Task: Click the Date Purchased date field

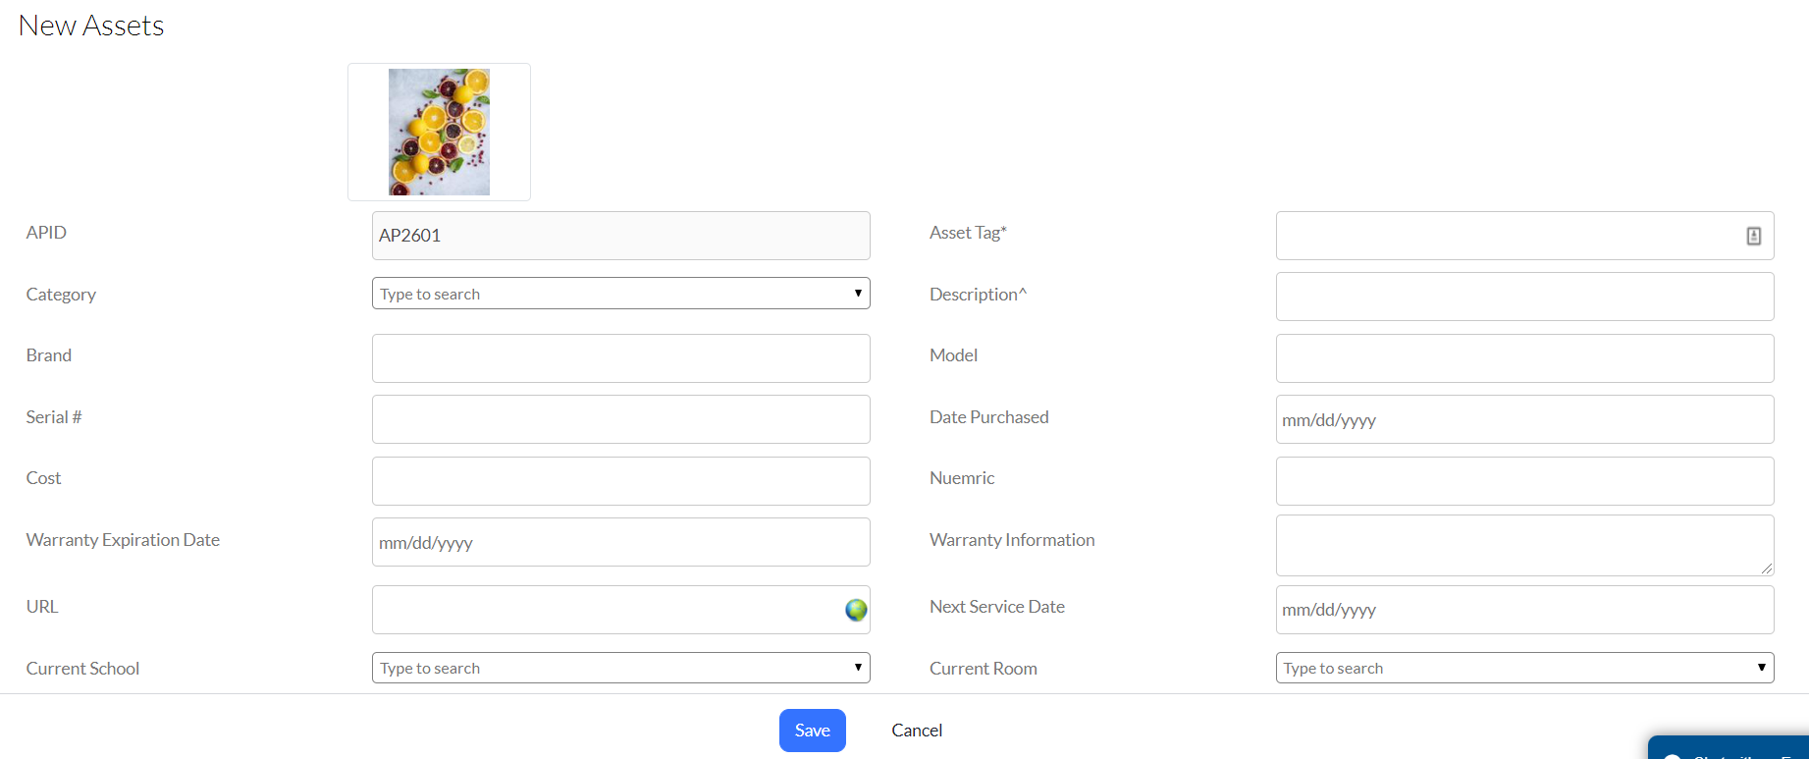Action: (1524, 419)
